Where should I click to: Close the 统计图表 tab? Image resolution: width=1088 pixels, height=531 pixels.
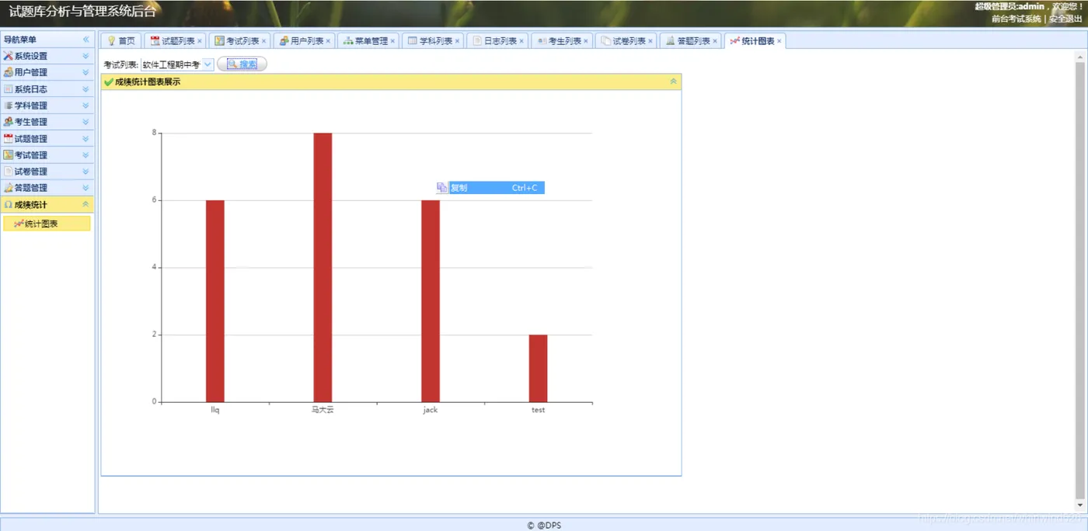(x=779, y=41)
